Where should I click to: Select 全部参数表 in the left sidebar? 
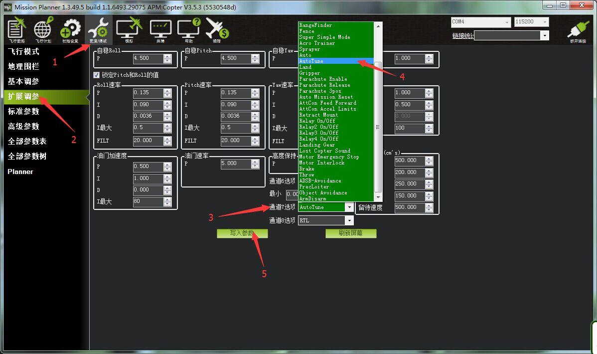[x=27, y=141]
